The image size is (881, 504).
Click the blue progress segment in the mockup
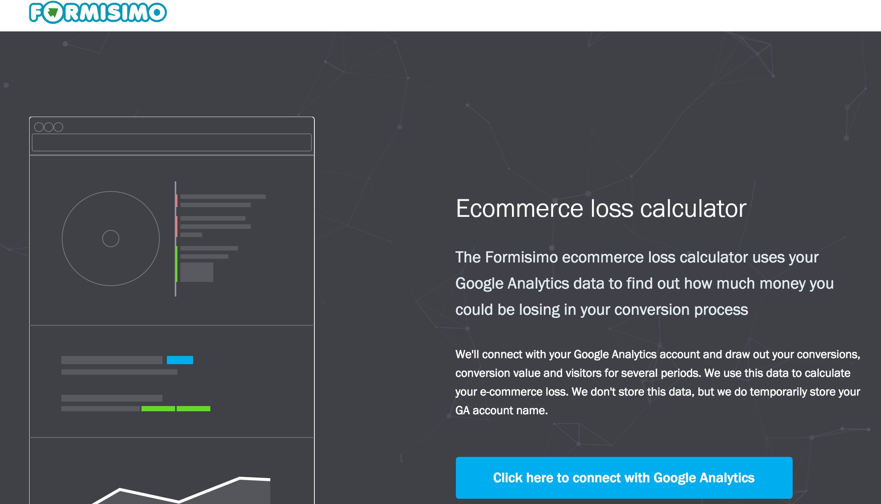click(180, 360)
